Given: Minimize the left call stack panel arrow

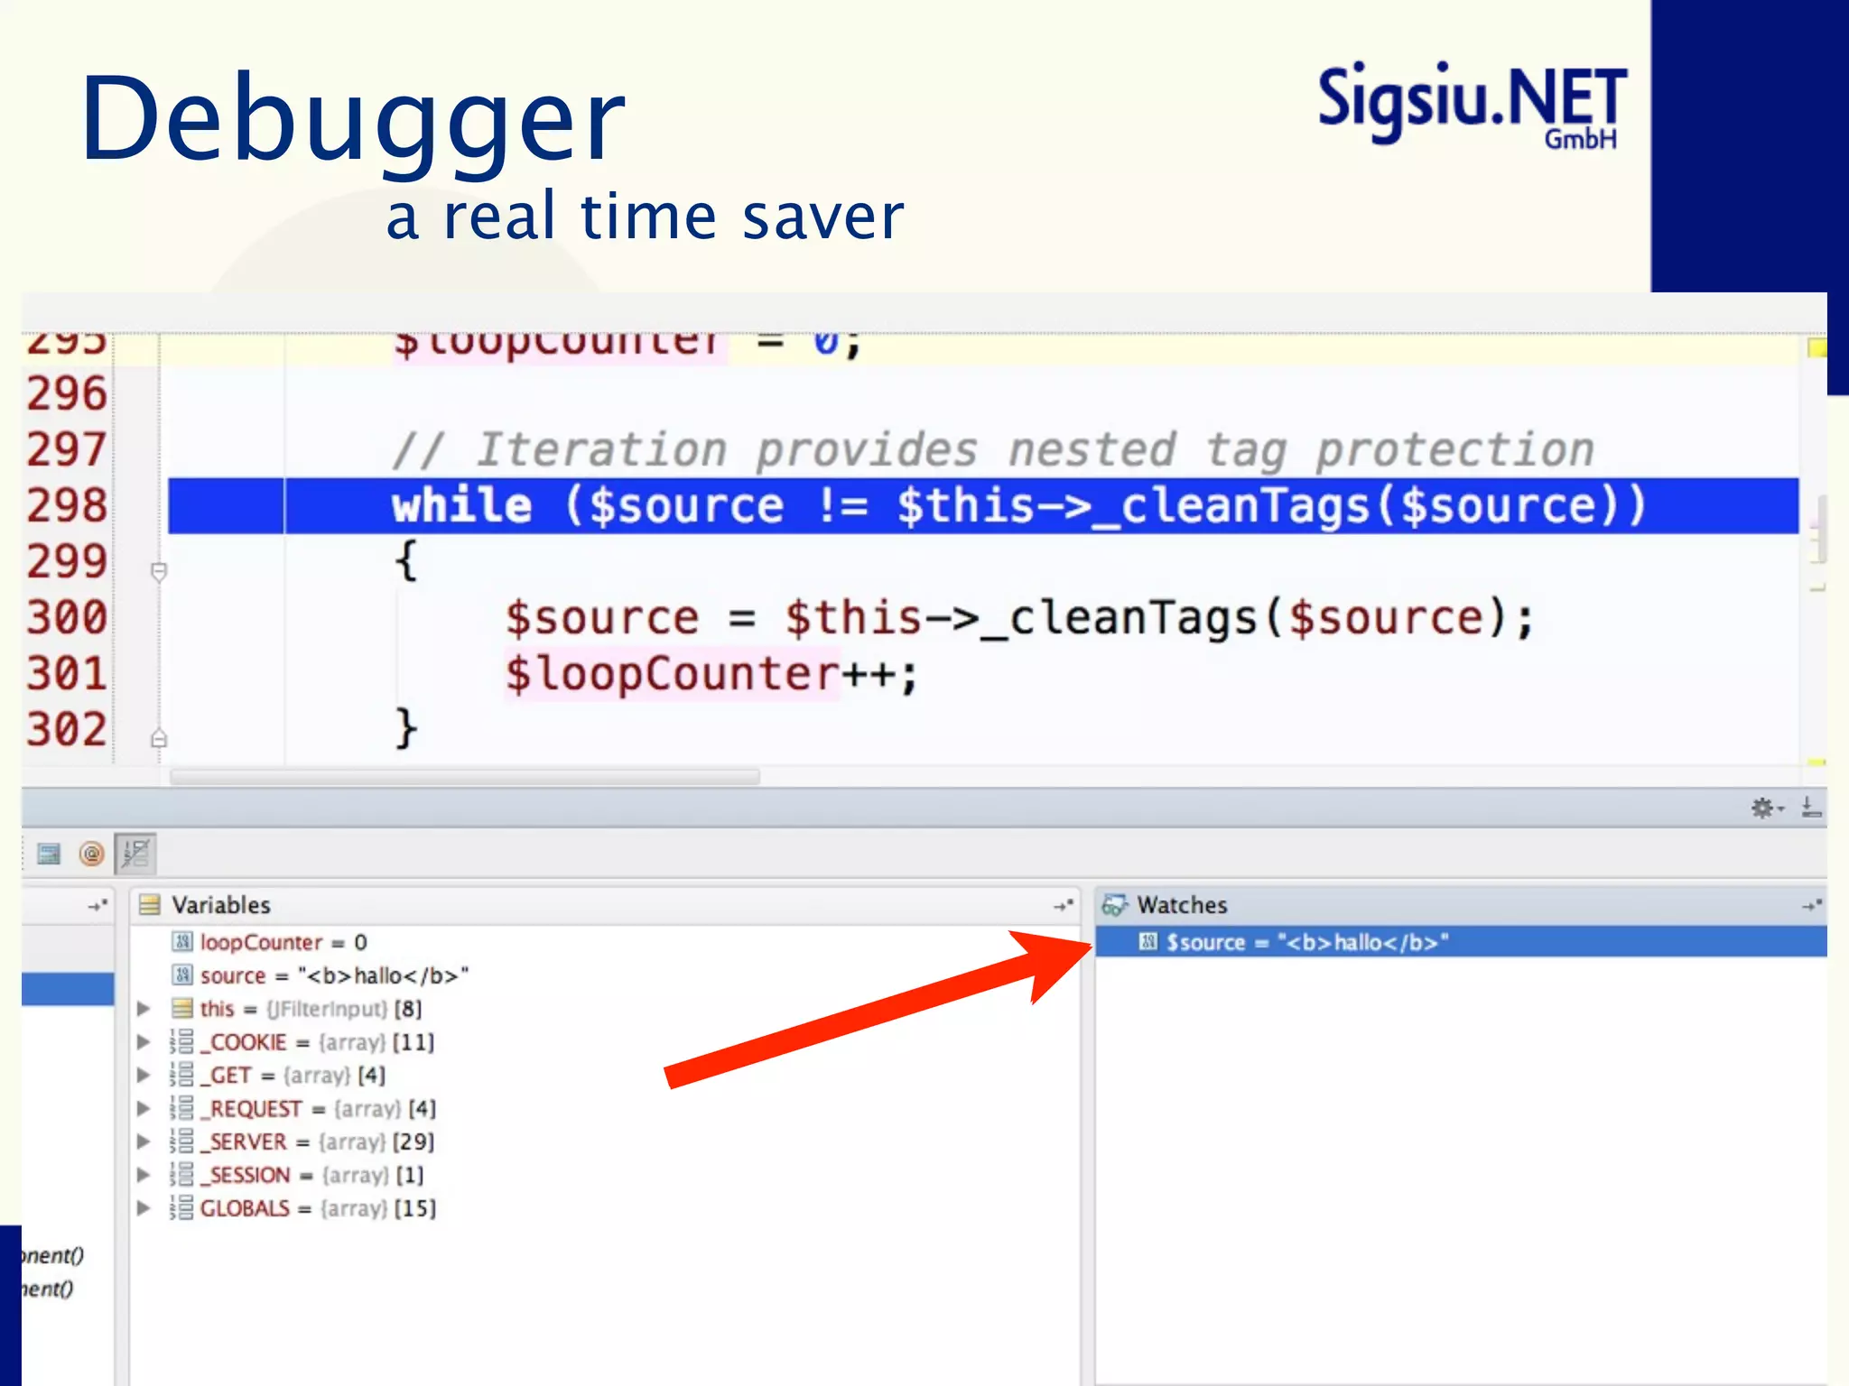Looking at the screenshot, I should [x=98, y=905].
